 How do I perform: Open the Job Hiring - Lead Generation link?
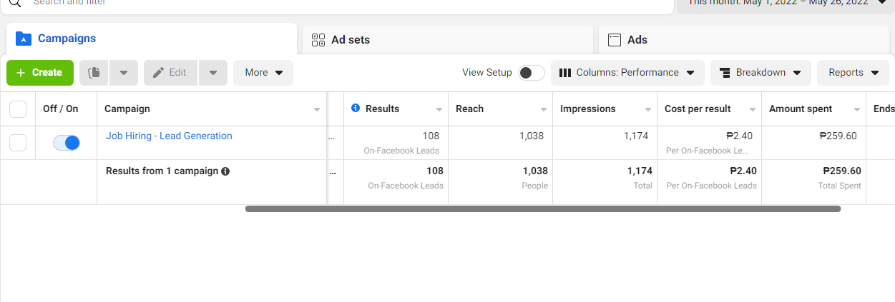[x=169, y=136]
